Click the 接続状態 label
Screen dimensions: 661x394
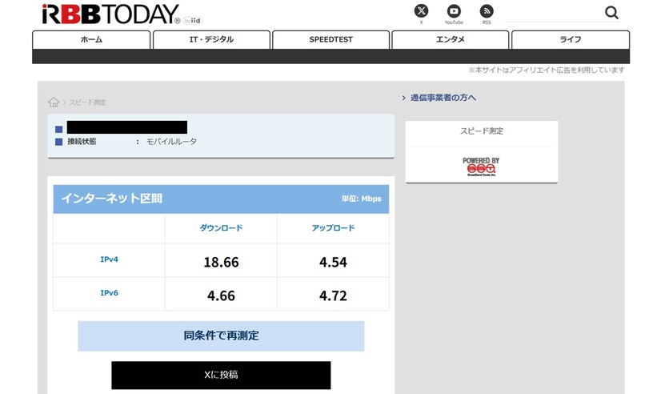(82, 142)
